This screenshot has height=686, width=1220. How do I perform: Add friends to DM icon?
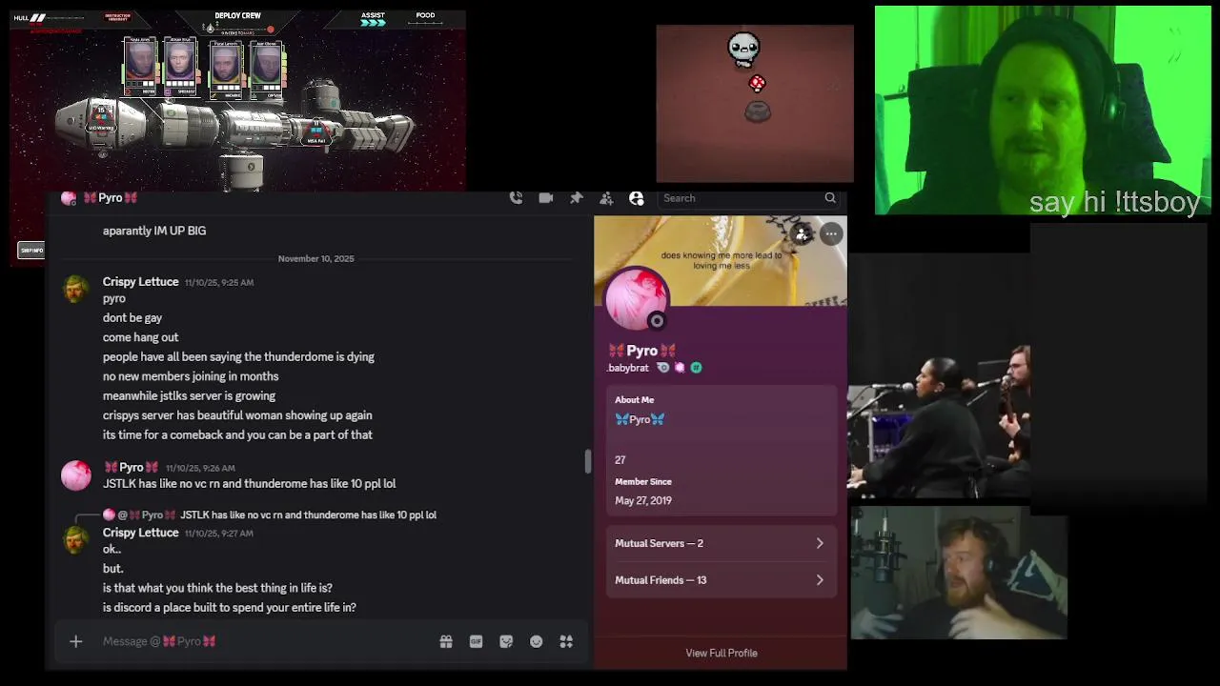coord(606,198)
